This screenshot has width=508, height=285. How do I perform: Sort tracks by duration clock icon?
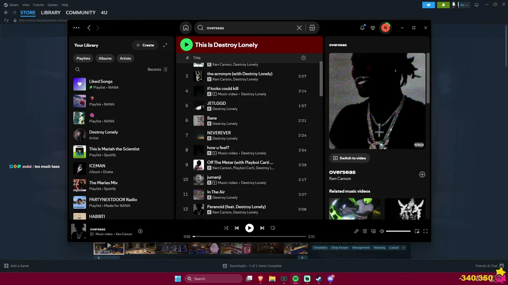[303, 58]
